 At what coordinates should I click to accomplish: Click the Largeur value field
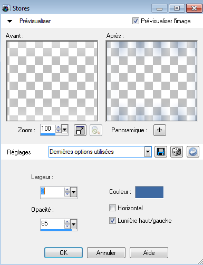pyautogui.click(x=52, y=191)
